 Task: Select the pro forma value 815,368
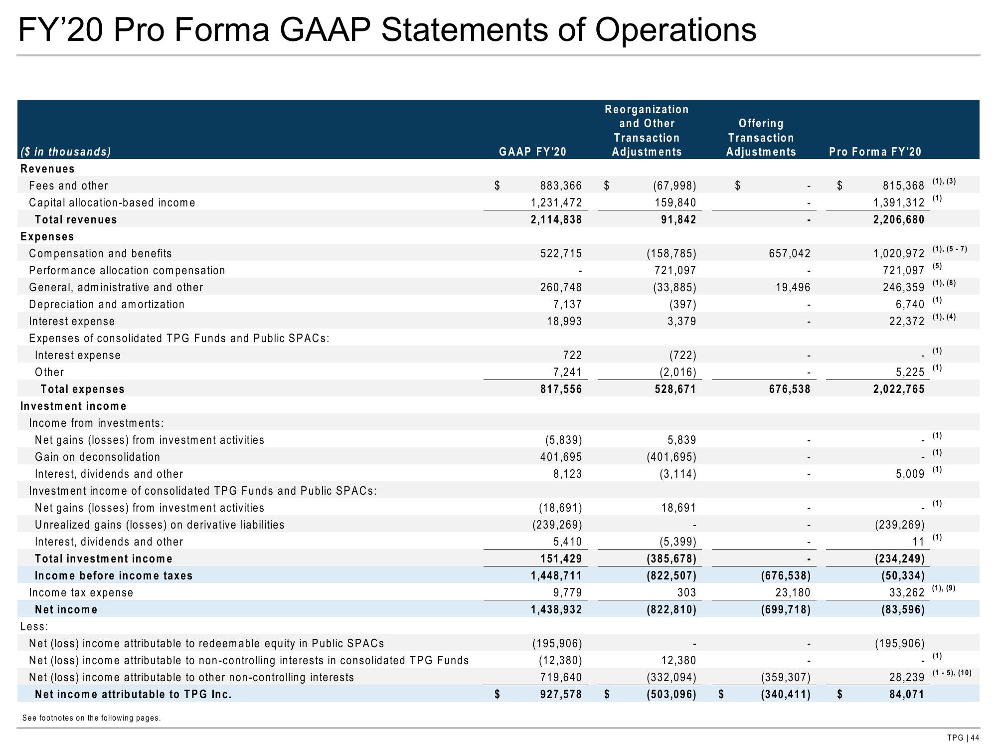pos(903,186)
